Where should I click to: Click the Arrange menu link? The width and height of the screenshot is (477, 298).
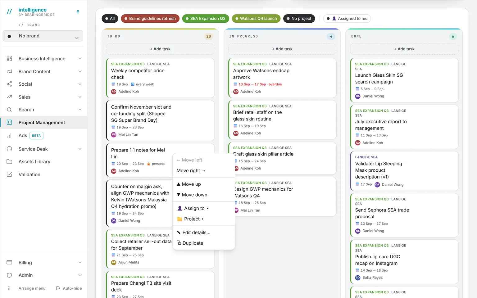(32, 288)
